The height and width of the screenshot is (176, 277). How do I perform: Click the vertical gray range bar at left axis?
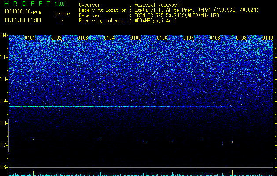coord(8,136)
